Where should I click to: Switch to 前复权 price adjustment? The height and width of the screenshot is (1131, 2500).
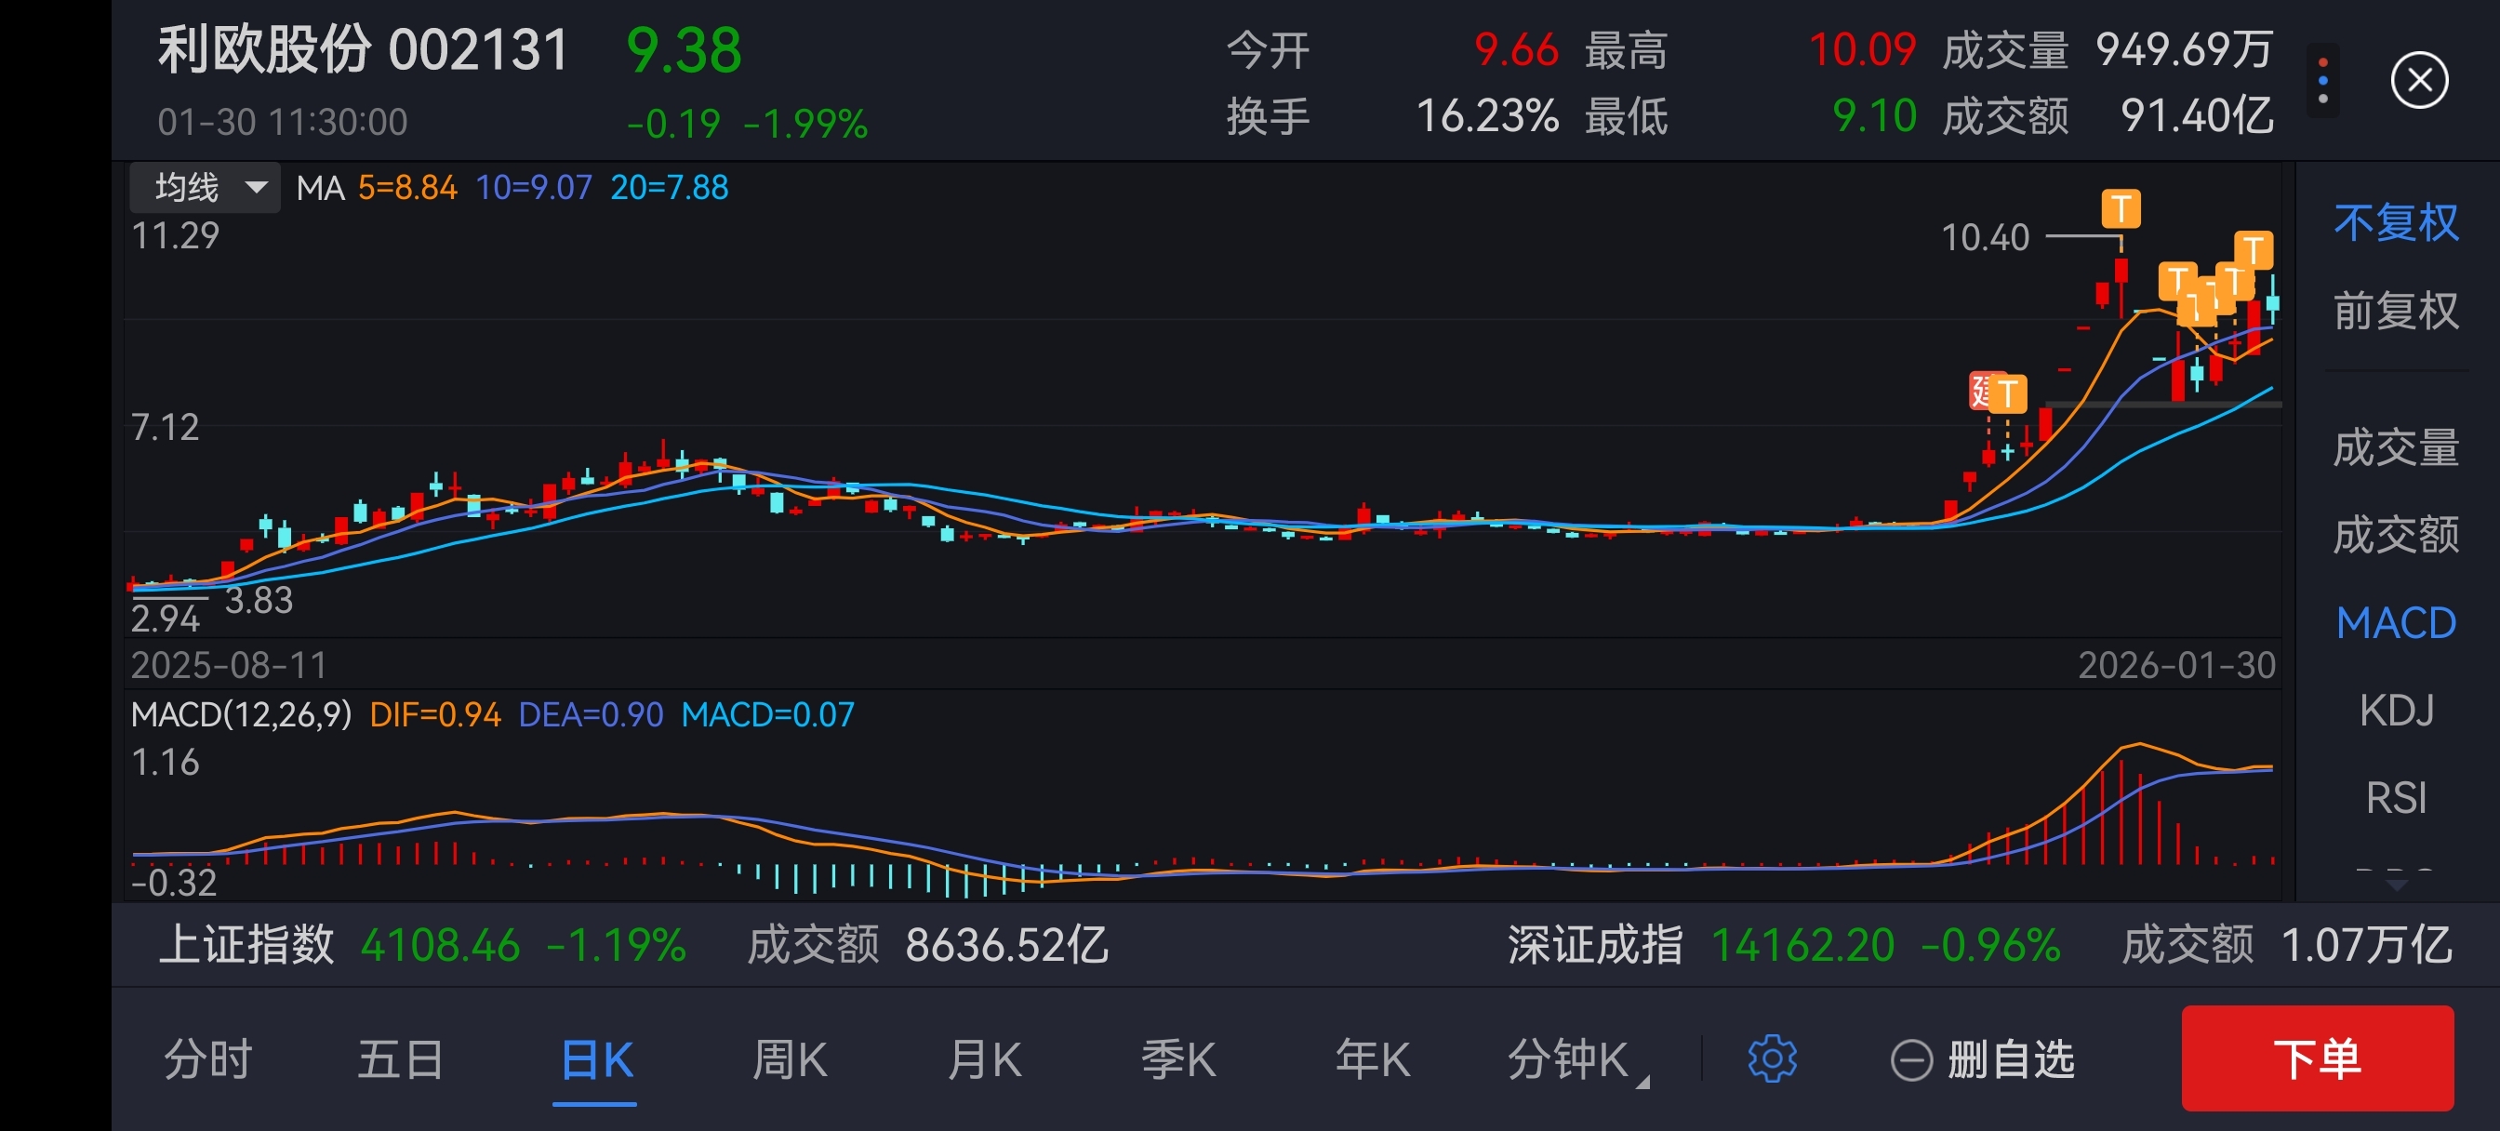tap(2395, 311)
